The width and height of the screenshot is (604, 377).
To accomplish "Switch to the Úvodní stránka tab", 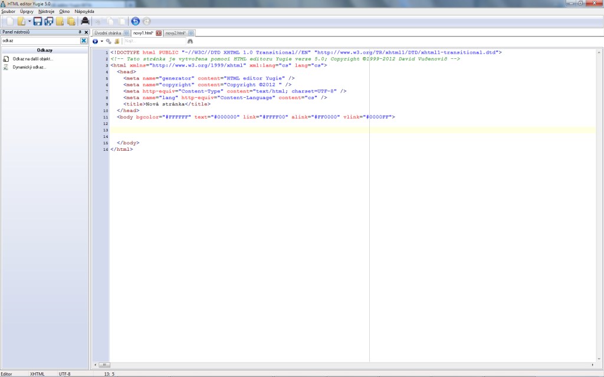I will [108, 33].
